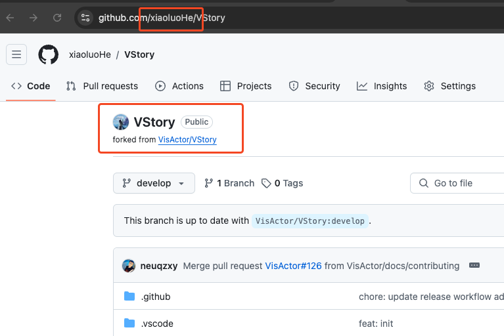504x336 pixels.
Task: Open the 'chore: update release workflow' commit
Action: pyautogui.click(x=431, y=297)
